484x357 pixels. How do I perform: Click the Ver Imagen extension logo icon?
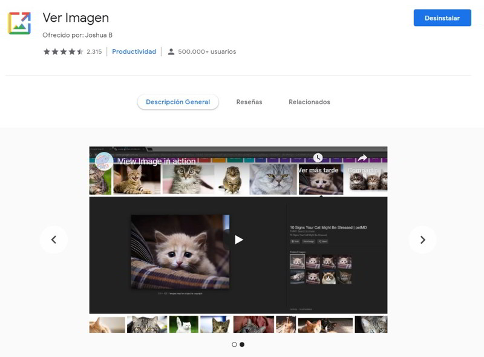tap(19, 24)
